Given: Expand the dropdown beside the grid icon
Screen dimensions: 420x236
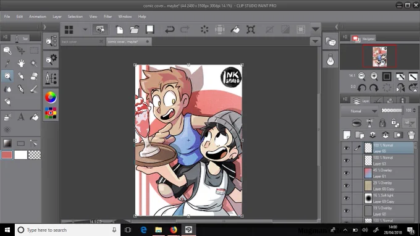Looking at the screenshot, I should click(x=85, y=30).
